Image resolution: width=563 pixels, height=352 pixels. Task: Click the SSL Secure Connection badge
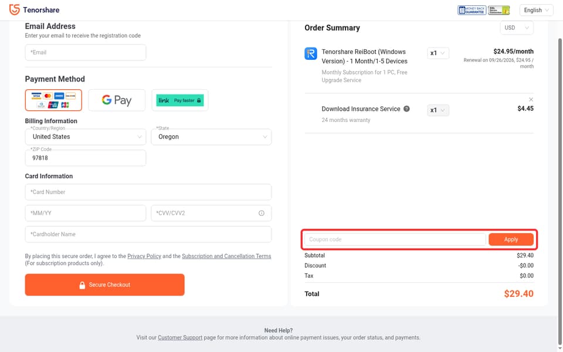(498, 10)
